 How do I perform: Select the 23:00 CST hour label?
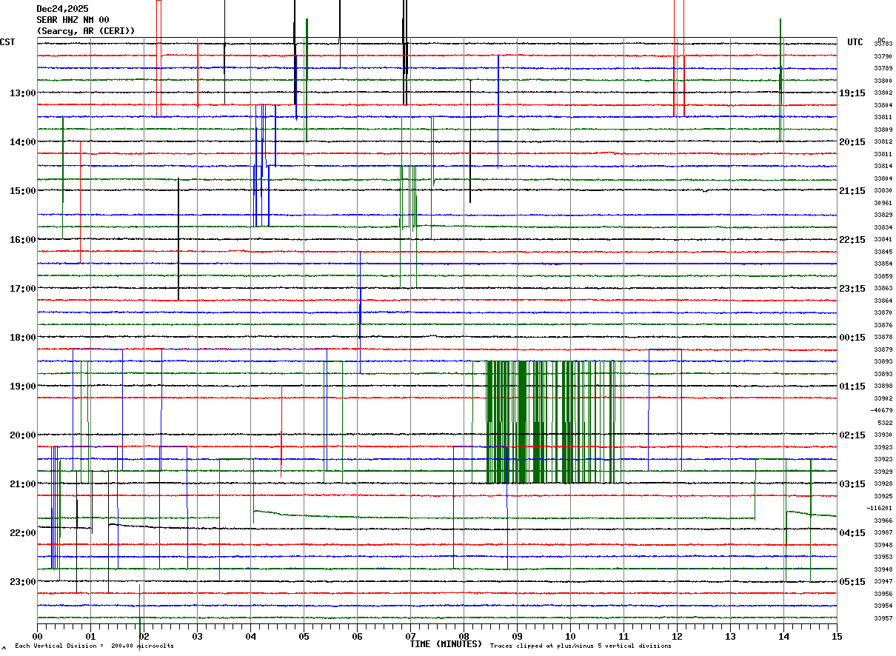[x=22, y=582]
